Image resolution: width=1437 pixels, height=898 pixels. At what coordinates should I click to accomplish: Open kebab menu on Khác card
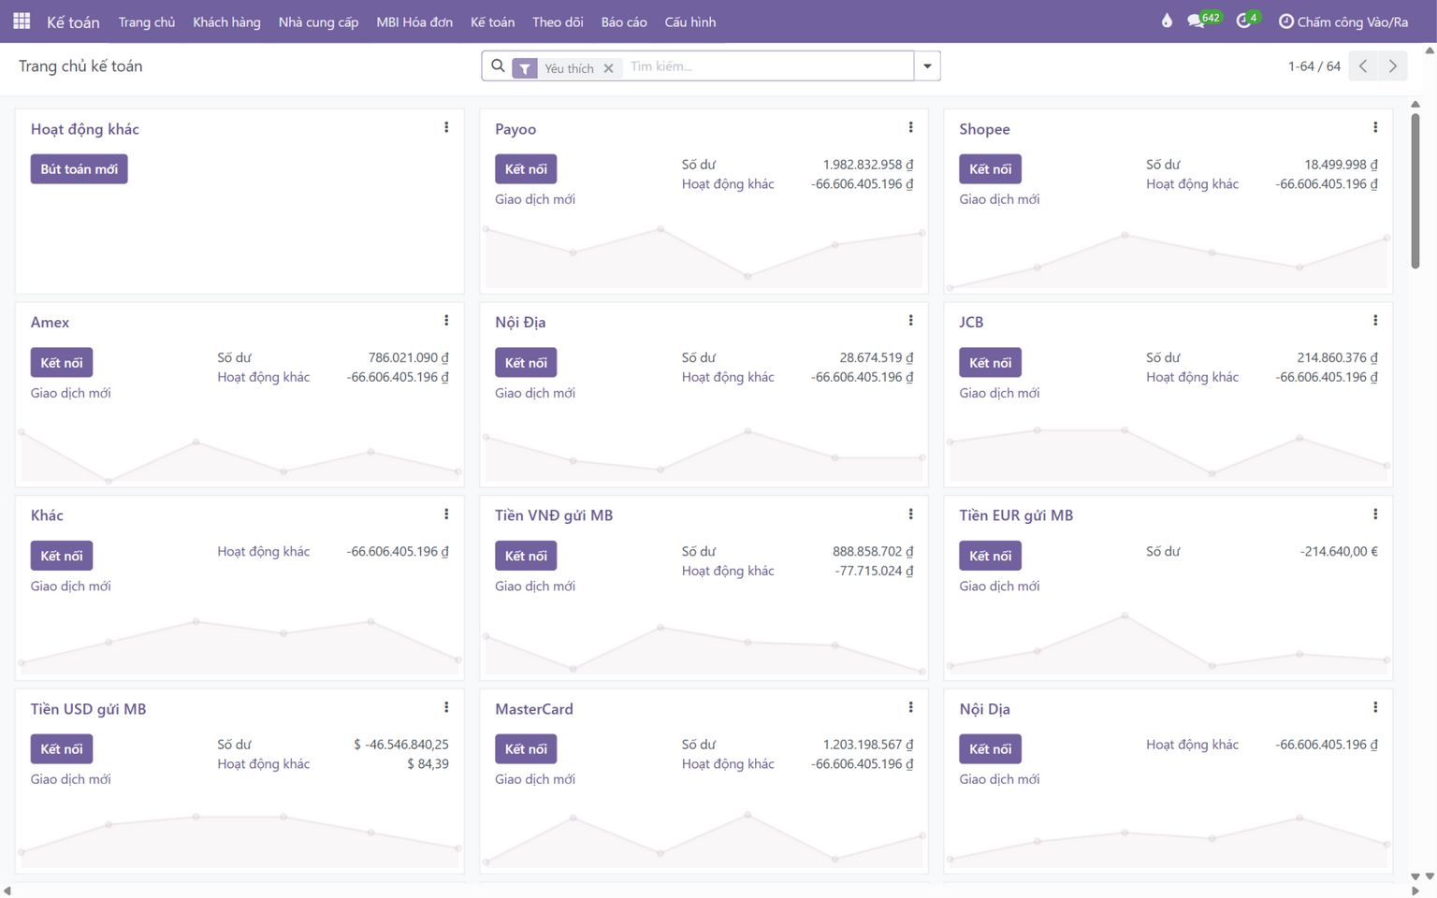446,514
